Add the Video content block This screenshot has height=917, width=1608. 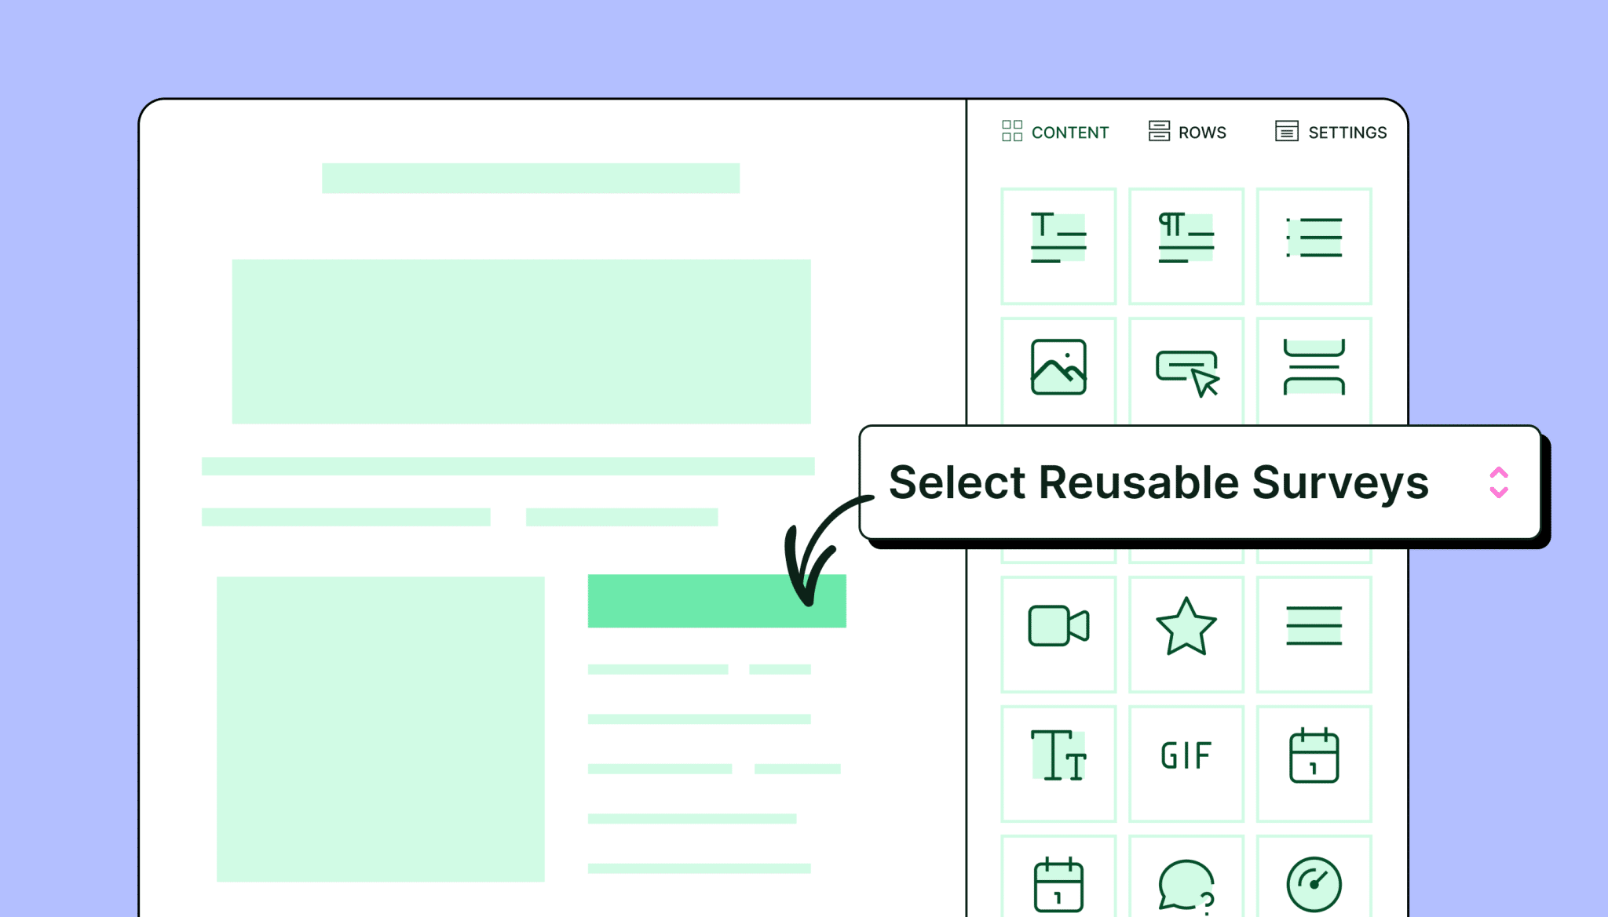tap(1058, 635)
